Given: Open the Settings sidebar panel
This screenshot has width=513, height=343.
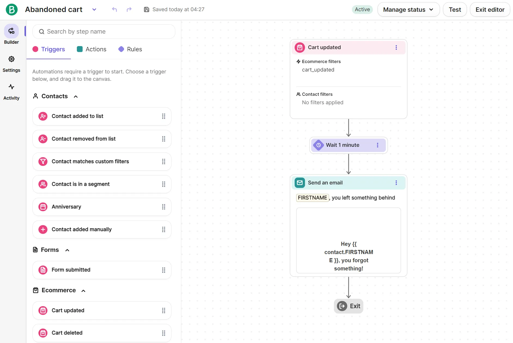Looking at the screenshot, I should [x=11, y=64].
